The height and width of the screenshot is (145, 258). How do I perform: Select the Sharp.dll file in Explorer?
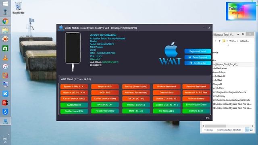[x=217, y=84]
